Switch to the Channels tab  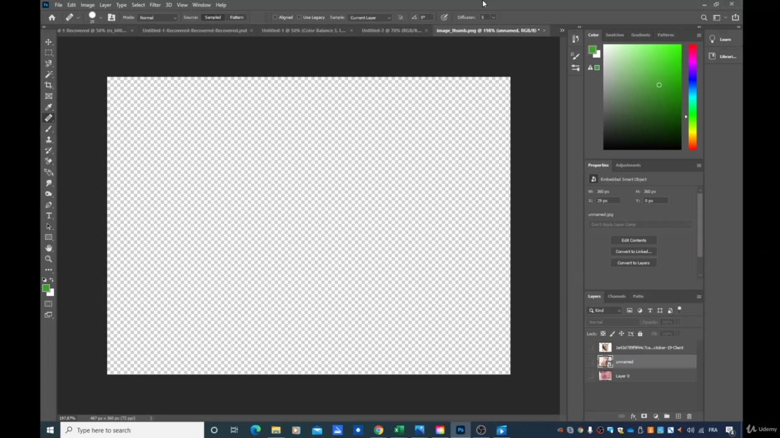(617, 296)
